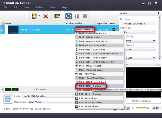Select iPod touch - MPEG4 Video
The height and width of the screenshot is (118, 162).
(x=99, y=58)
